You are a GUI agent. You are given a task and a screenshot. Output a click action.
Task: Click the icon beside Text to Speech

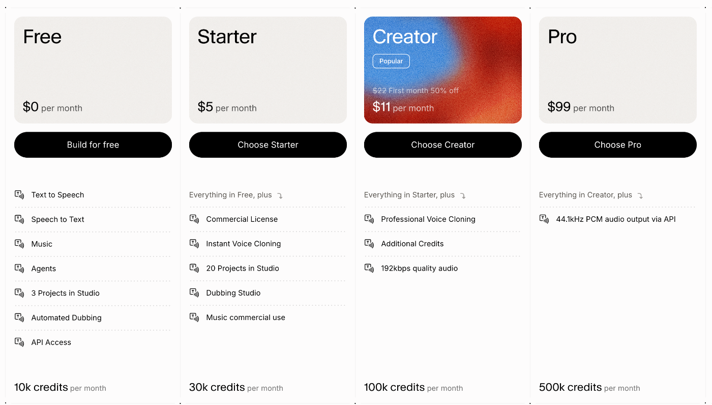[x=19, y=195]
